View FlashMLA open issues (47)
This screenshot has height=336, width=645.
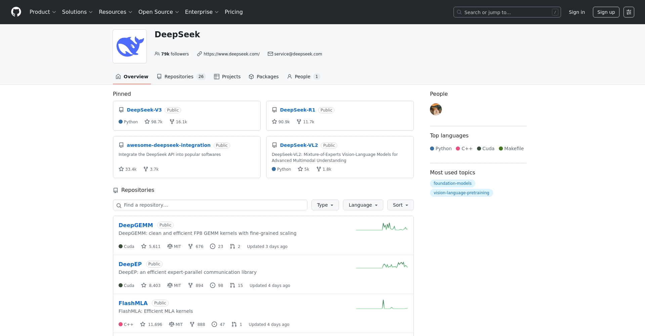pyautogui.click(x=218, y=325)
